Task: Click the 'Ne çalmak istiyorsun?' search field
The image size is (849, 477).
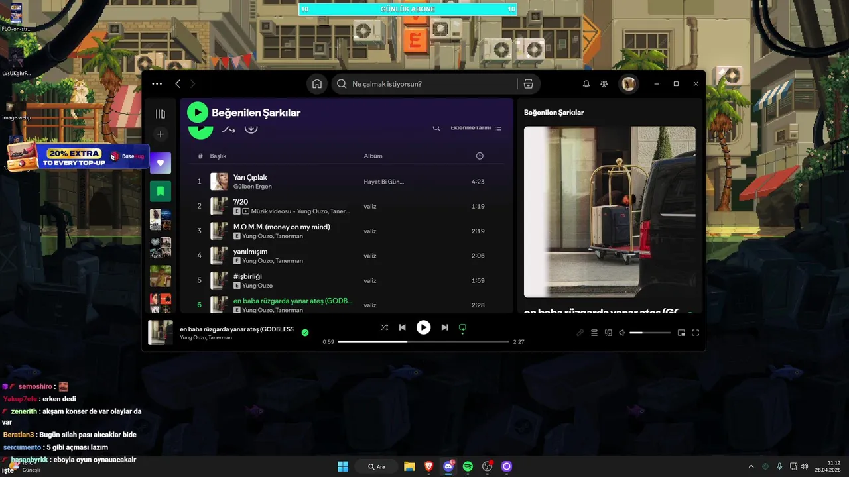Action: tap(425, 84)
